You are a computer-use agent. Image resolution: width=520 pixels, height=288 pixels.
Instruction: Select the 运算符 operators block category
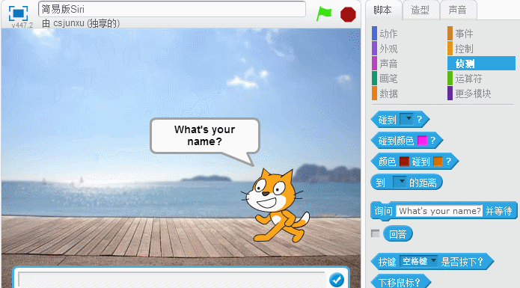pyautogui.click(x=468, y=79)
